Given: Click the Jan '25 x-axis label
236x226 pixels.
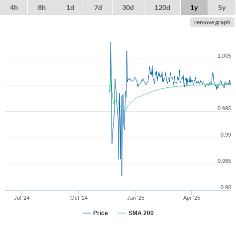Looking at the screenshot, I should point(135,198).
